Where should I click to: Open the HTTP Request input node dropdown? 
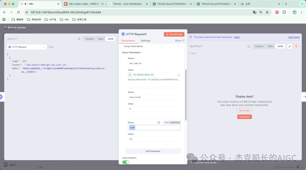coord(27,47)
